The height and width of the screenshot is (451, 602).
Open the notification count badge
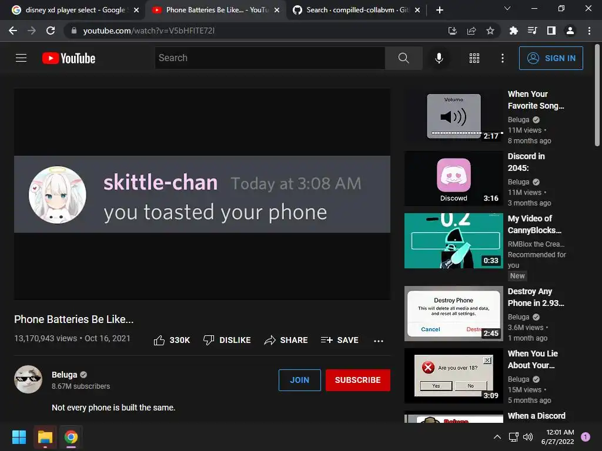click(x=586, y=437)
